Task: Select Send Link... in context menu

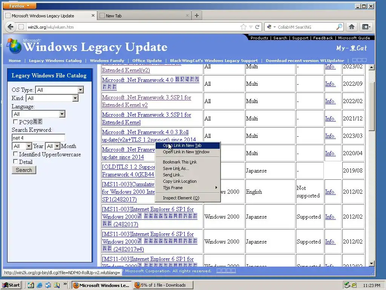Action: click(188, 175)
